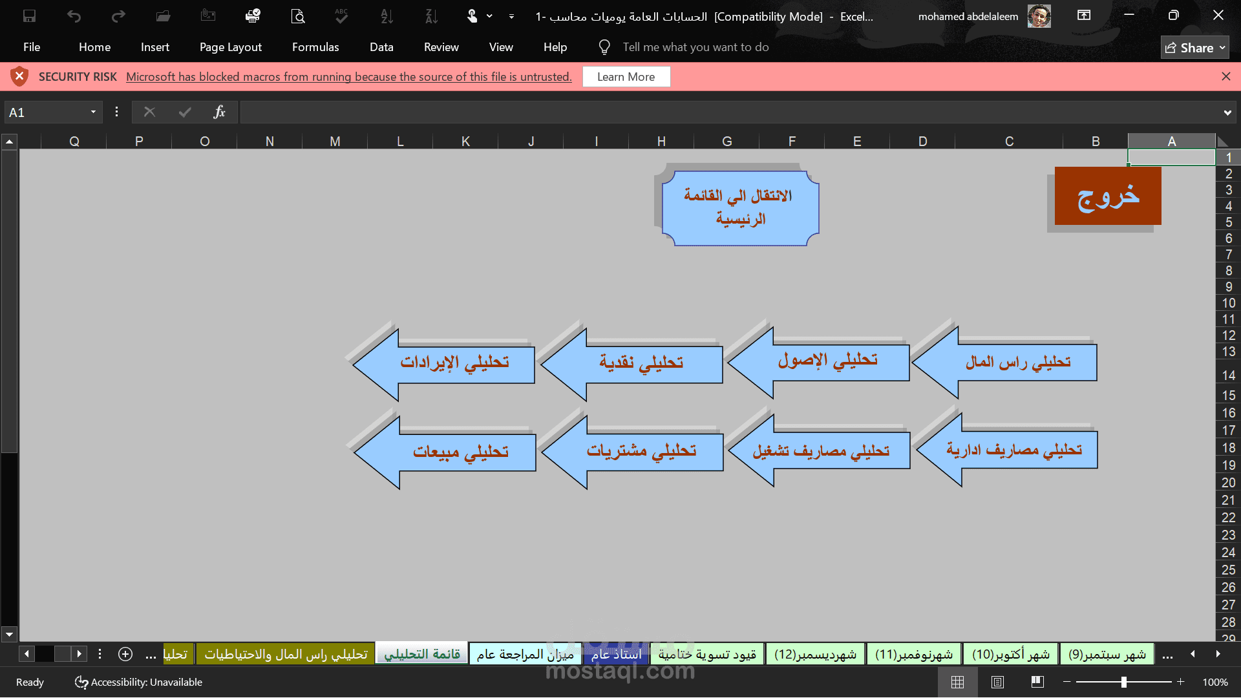Viewport: 1241px width, 698px height.
Task: Open the Review tab
Action: pyautogui.click(x=441, y=47)
